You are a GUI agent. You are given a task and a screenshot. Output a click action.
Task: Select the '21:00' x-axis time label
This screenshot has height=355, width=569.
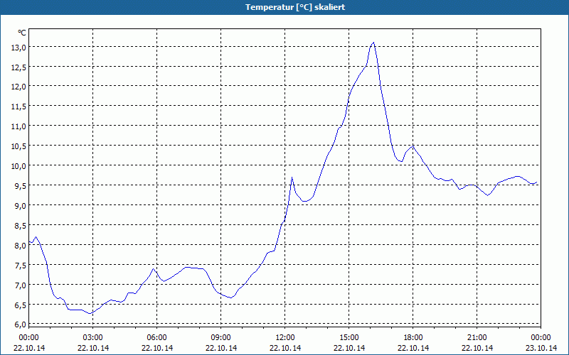[x=477, y=338]
